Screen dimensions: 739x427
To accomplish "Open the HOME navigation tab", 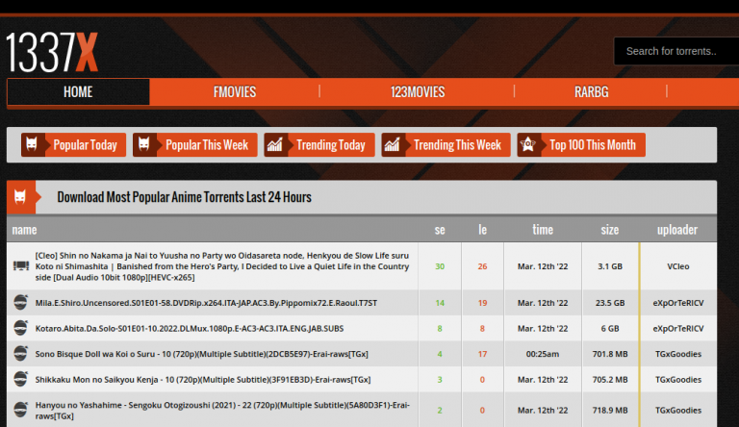I will [x=78, y=92].
